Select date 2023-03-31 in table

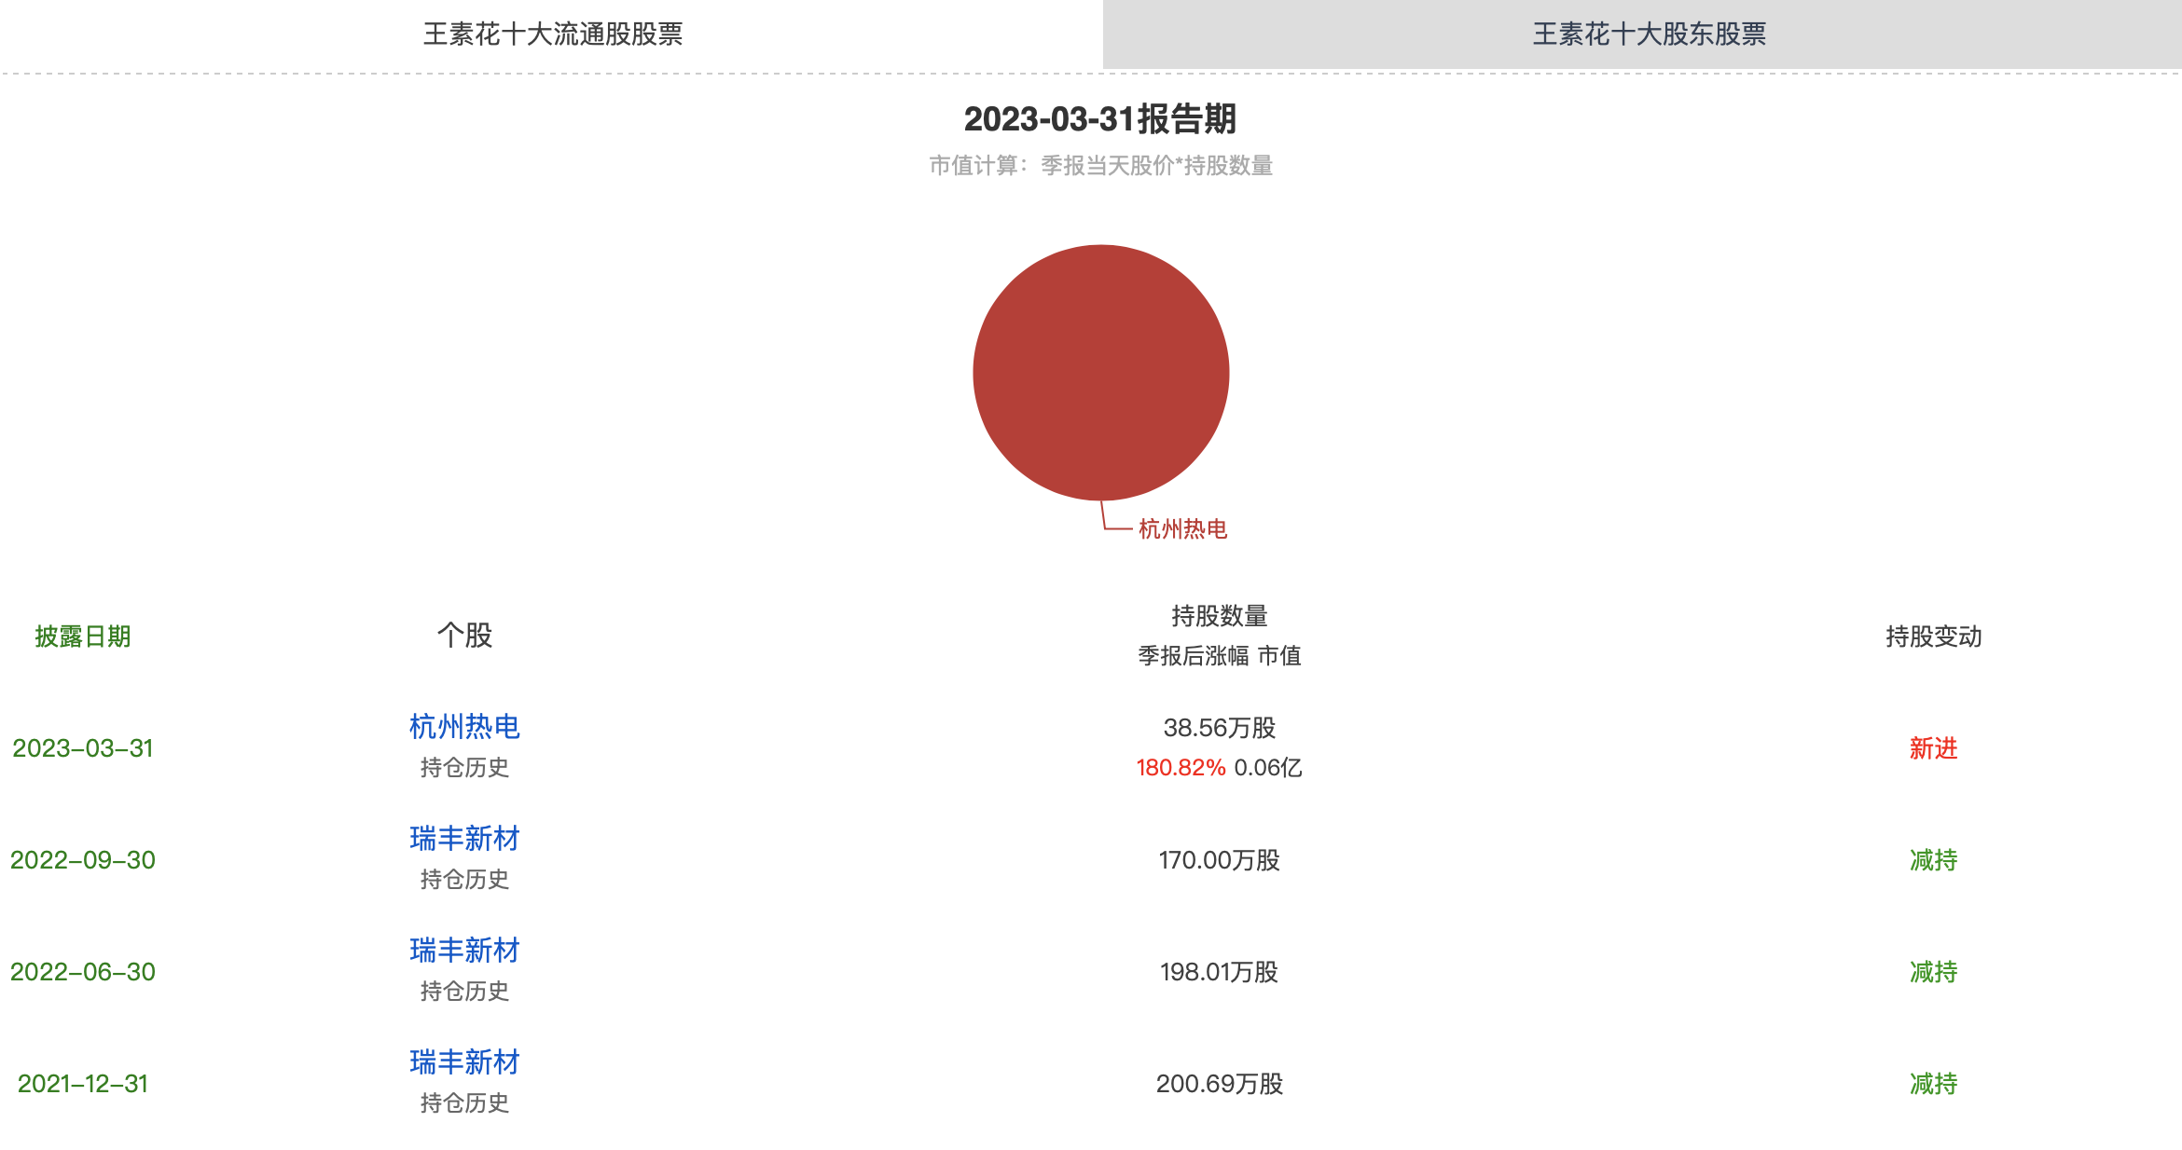[82, 748]
